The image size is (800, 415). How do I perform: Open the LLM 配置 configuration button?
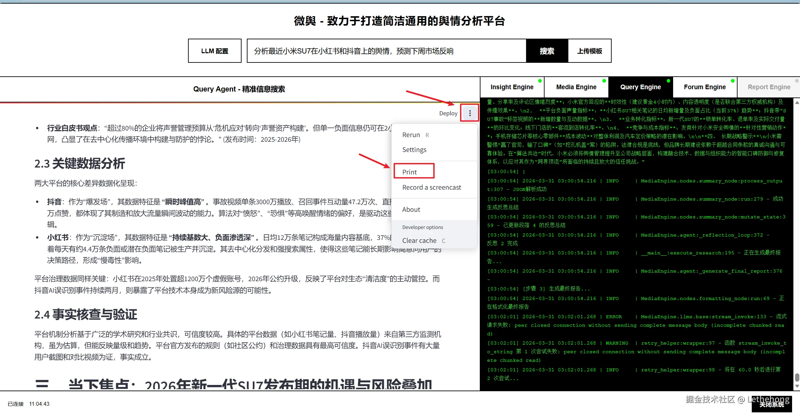click(x=214, y=51)
